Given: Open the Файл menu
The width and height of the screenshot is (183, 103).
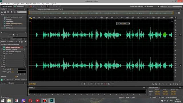Looking at the screenshot, I should coord(3,4).
